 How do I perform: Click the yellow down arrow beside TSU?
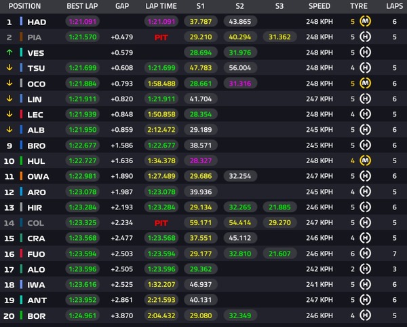(9, 68)
